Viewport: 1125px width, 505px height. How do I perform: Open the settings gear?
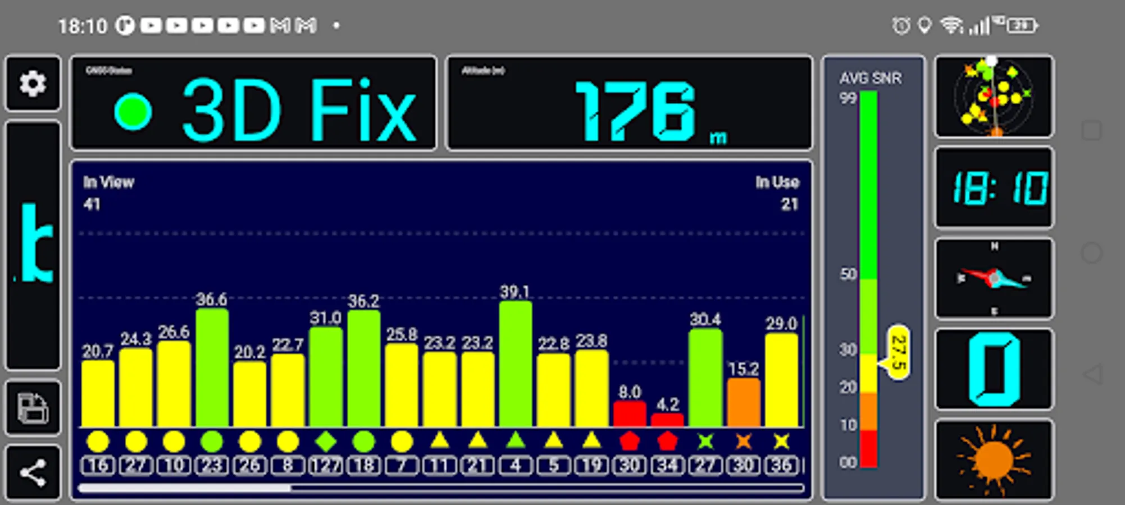pos(33,84)
